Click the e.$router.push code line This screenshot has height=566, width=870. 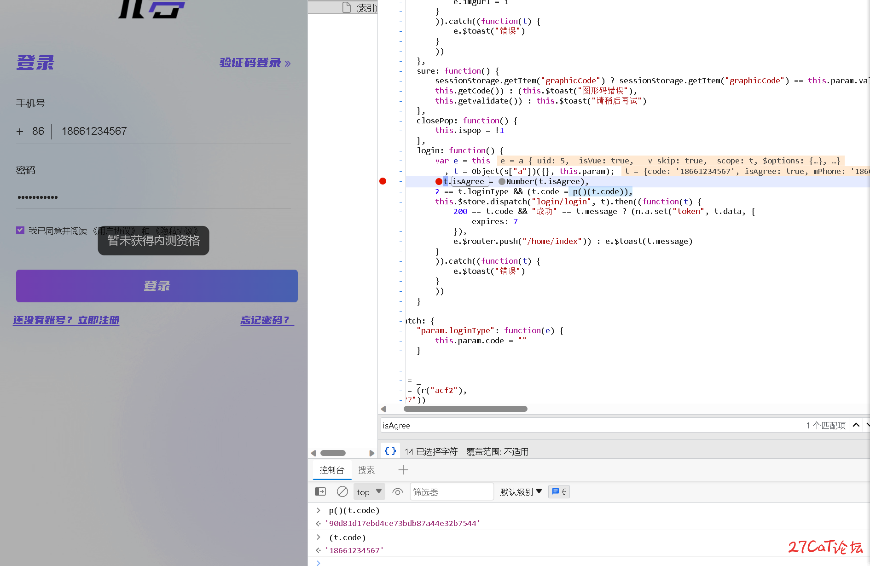click(573, 241)
